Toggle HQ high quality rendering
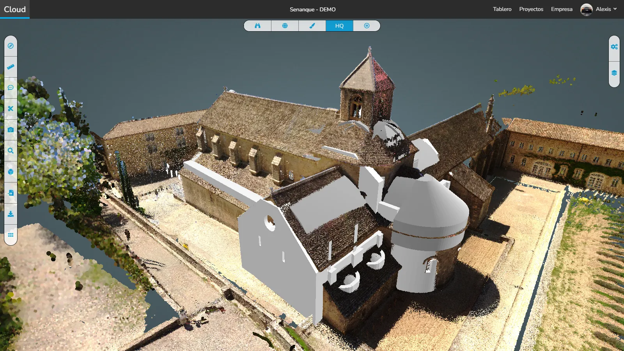624x351 pixels. coord(339,26)
